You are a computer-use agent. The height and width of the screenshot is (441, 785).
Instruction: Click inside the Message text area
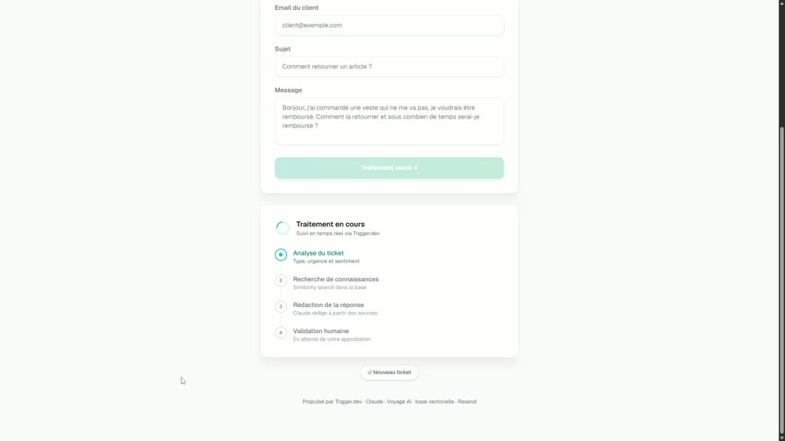pos(389,121)
